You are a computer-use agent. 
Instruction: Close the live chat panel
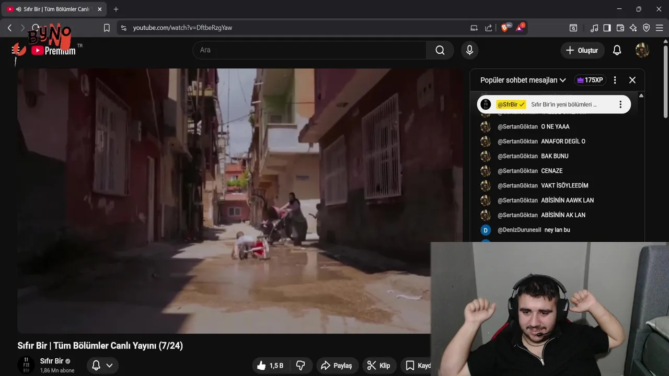pyautogui.click(x=632, y=80)
